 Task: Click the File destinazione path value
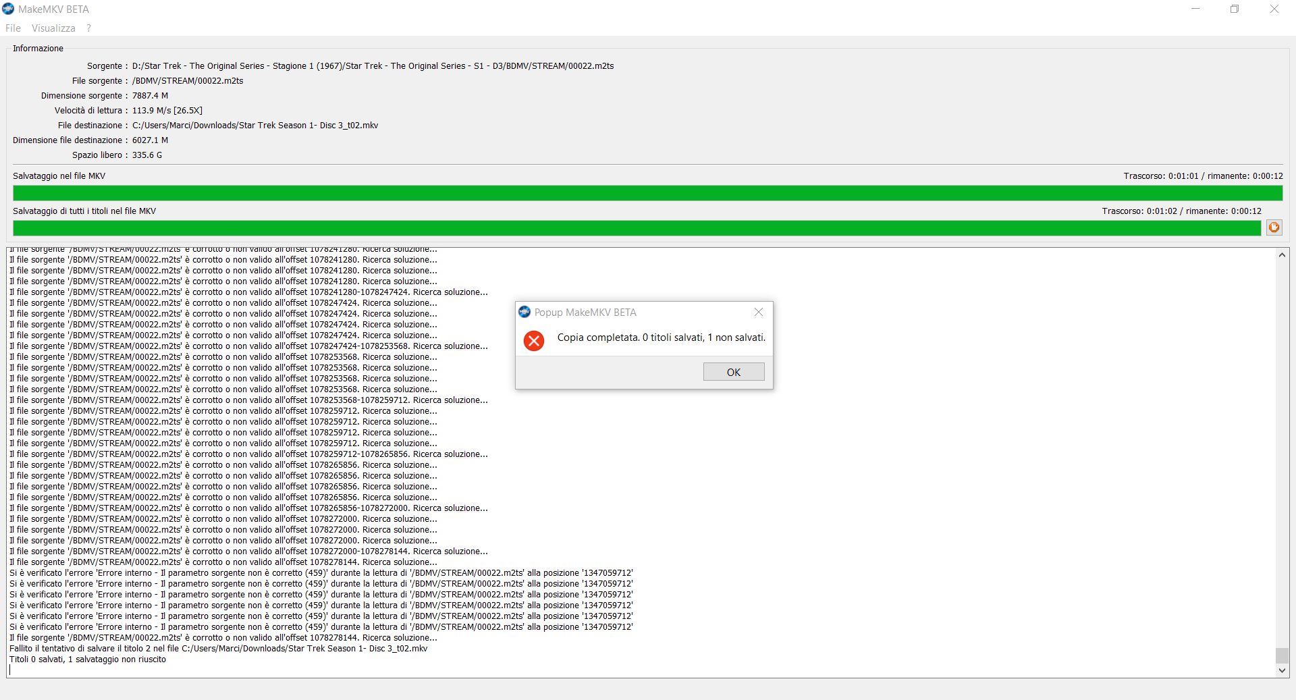pos(255,126)
